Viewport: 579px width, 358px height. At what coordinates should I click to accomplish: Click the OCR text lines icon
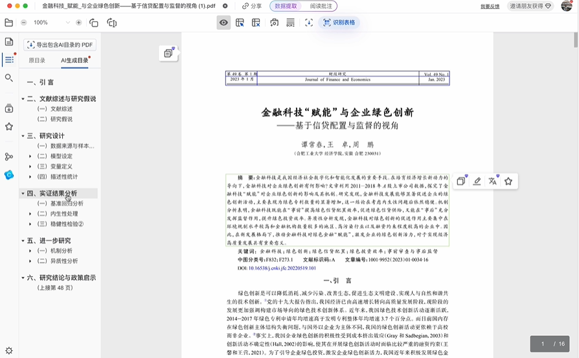click(291, 23)
